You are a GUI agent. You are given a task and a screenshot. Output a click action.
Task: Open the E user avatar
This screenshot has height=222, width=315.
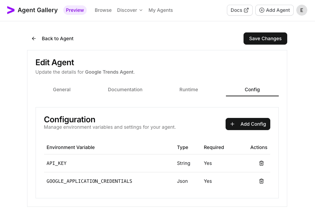point(301,10)
